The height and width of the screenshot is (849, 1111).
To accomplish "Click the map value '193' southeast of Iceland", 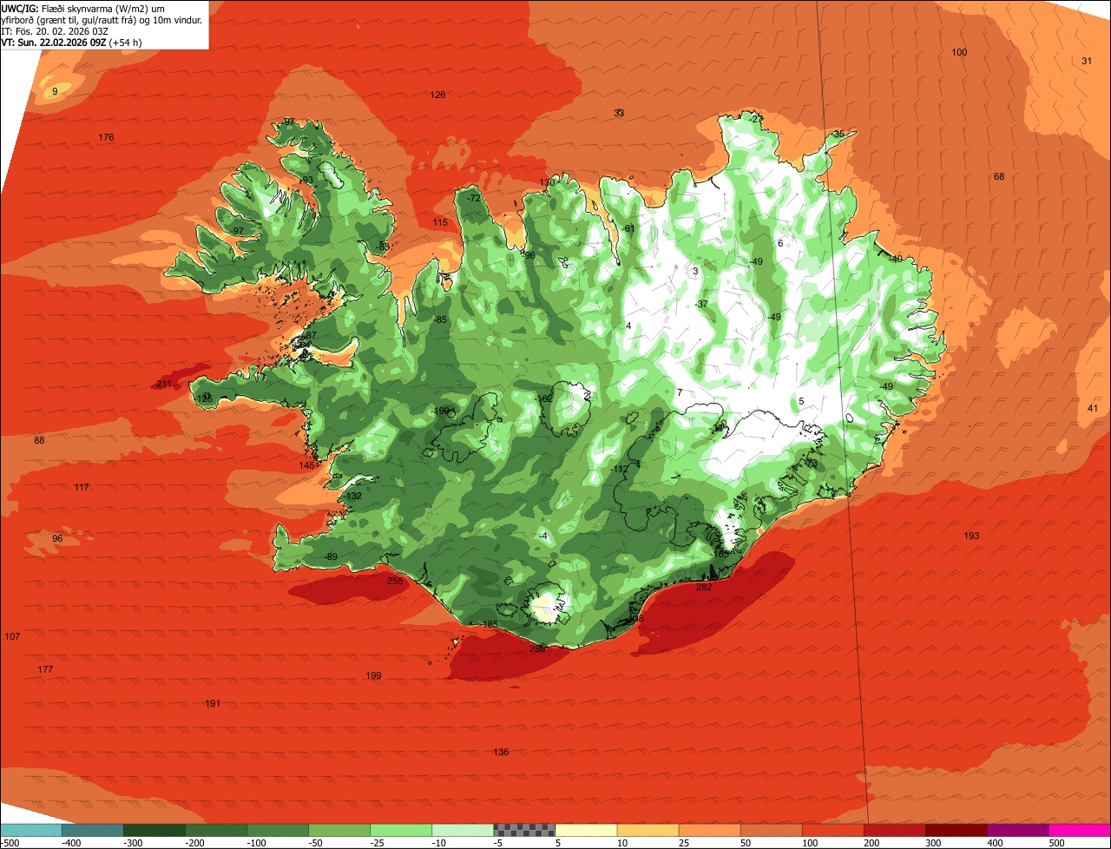I will 971,536.
